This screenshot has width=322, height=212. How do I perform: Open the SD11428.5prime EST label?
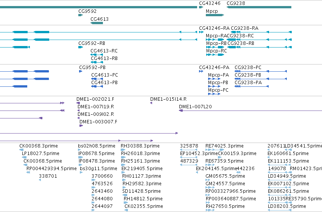tap(142, 191)
